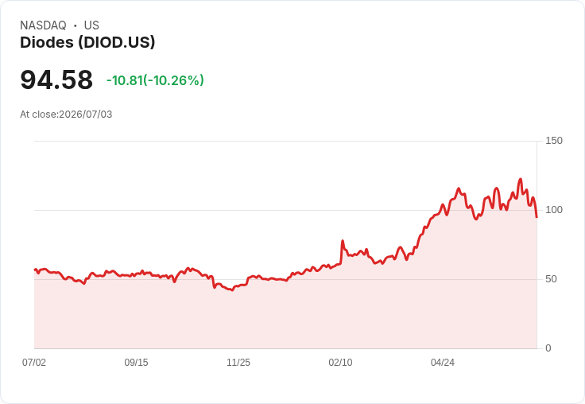Click the sharp price spike above 02/10
Viewport: 585px width, 404px height.
[343, 241]
